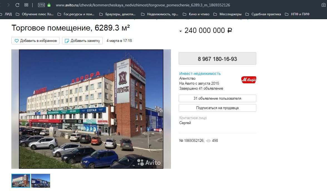Click the green secure padlock icon
This screenshot has width=327, height=191.
[x=49, y=5]
